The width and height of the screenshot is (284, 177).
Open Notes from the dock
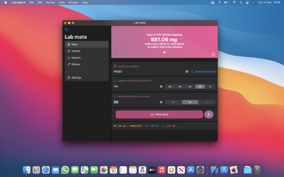pos(133,170)
